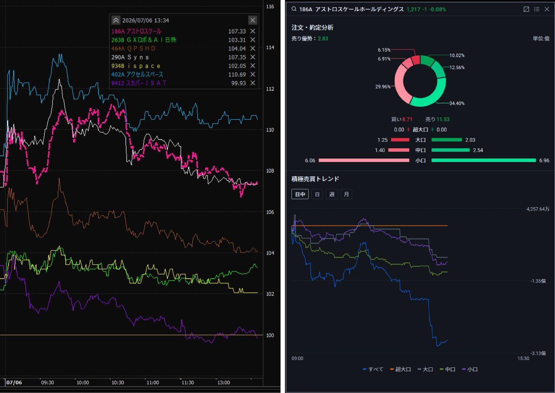Remove 402A アクセルスペース from comparison

click(253, 75)
